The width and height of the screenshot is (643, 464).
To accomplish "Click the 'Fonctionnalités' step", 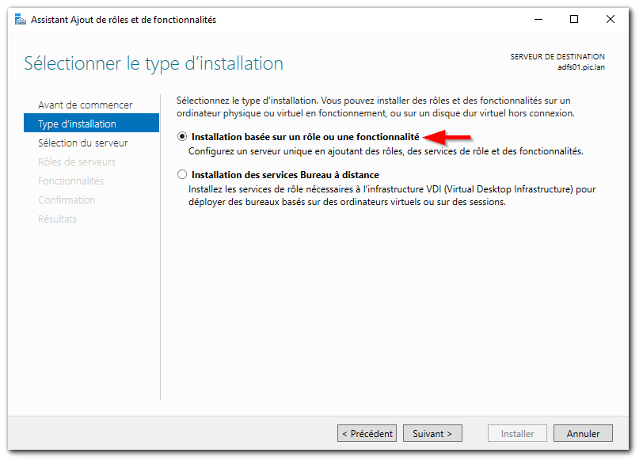I will [x=72, y=181].
